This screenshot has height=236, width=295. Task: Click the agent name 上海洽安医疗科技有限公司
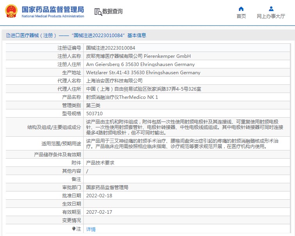(114, 81)
